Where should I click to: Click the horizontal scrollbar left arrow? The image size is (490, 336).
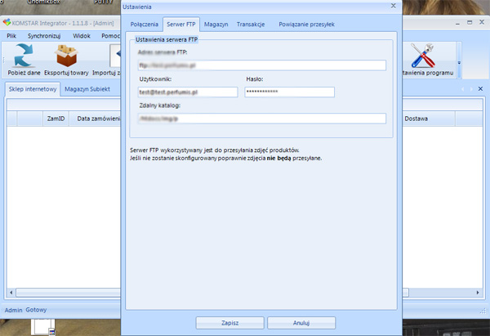tap(11, 293)
